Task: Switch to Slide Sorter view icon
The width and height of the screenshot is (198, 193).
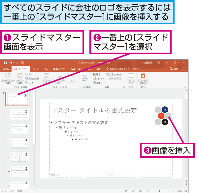Action: [134, 191]
